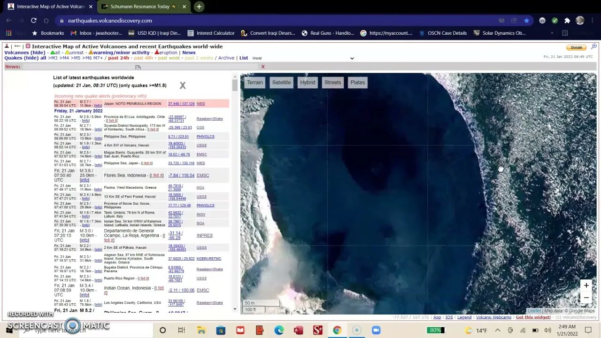Open the INPRES source link for Argentina quake
The image size is (601, 338).
click(x=204, y=236)
